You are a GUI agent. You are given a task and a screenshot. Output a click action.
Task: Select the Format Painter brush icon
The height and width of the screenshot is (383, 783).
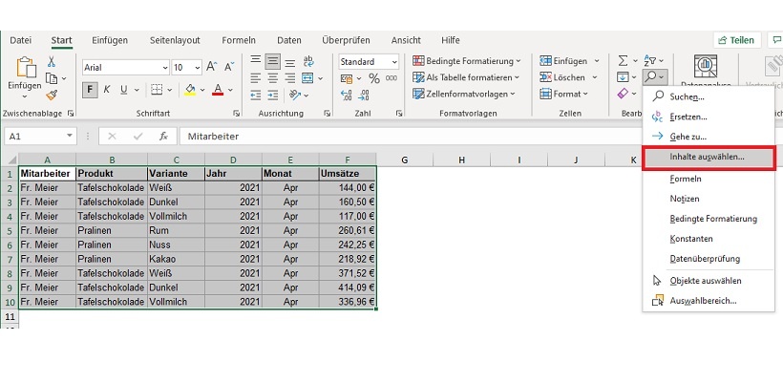[x=53, y=94]
